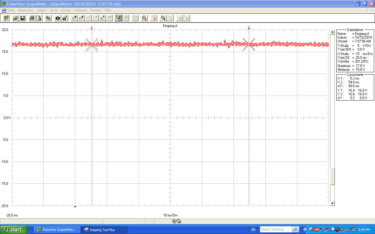Viewport: 375px width, 234px height.
Task: Click the open file folder icon
Action: coord(15,18)
